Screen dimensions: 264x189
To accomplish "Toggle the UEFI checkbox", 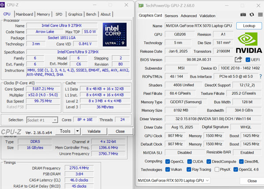I will tap(248, 60).
